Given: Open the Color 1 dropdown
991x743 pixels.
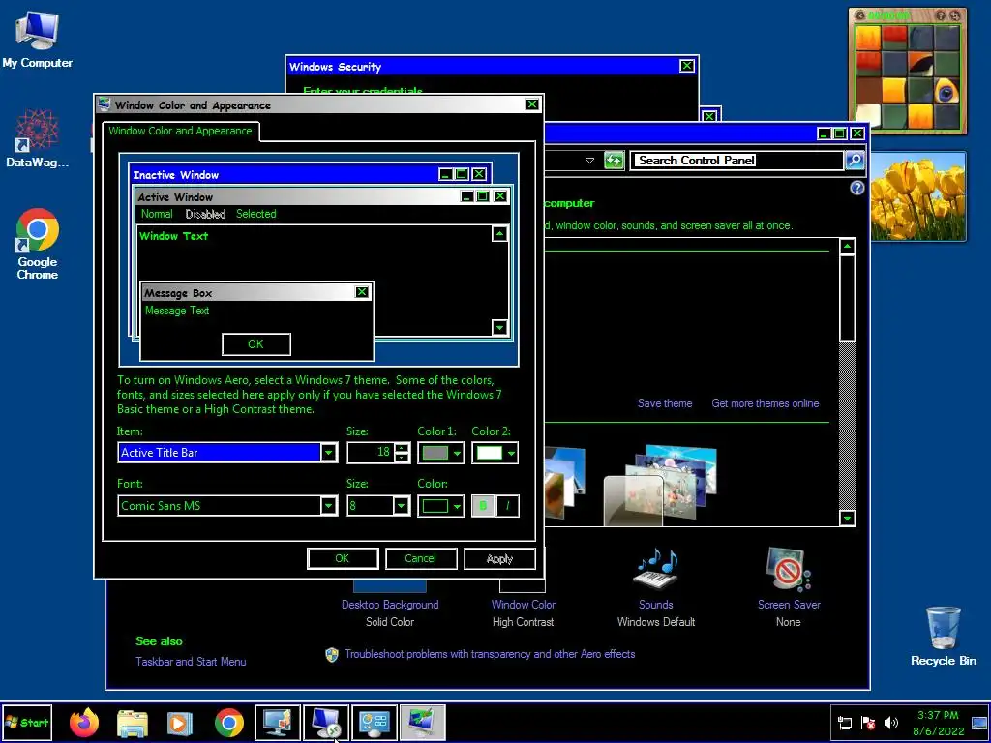Looking at the screenshot, I should 440,453.
